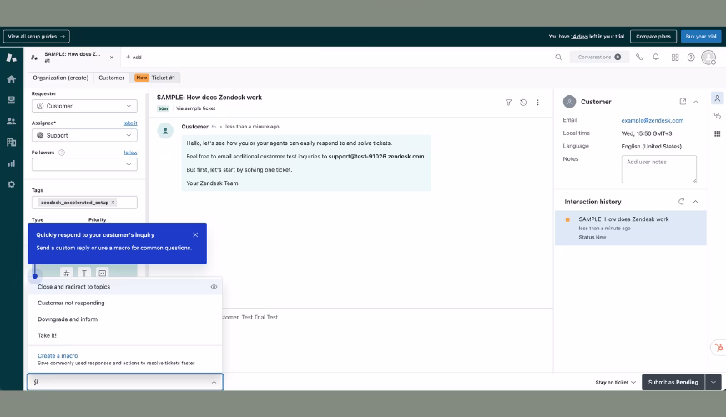Viewport: 726px width, 417px height.
Task: Click Create a macro link
Action: click(x=58, y=356)
